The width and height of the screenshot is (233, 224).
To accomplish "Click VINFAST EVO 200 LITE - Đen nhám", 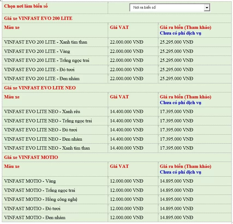I will click(x=42, y=78).
